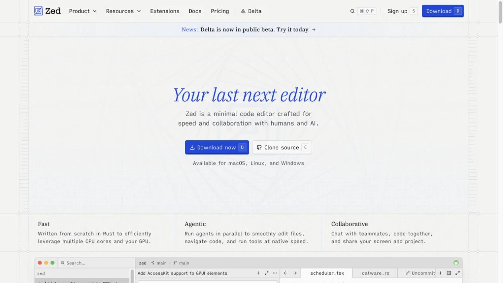
Task: Click the 'Fast' feature heading
Action: click(44, 224)
